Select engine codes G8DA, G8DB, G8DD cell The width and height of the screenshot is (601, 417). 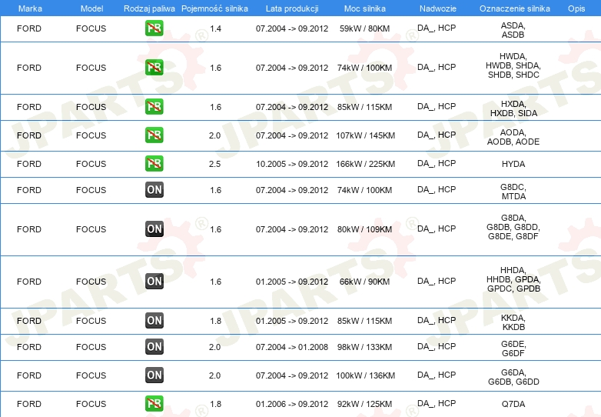click(x=513, y=227)
